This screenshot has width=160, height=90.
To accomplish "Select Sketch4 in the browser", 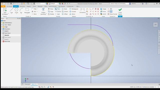I will pyautogui.click(x=7, y=35).
